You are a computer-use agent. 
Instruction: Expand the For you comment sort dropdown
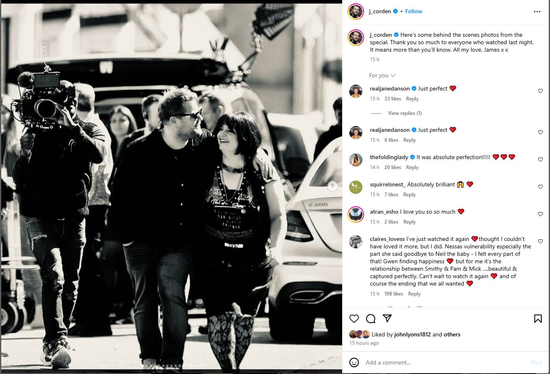pyautogui.click(x=382, y=76)
